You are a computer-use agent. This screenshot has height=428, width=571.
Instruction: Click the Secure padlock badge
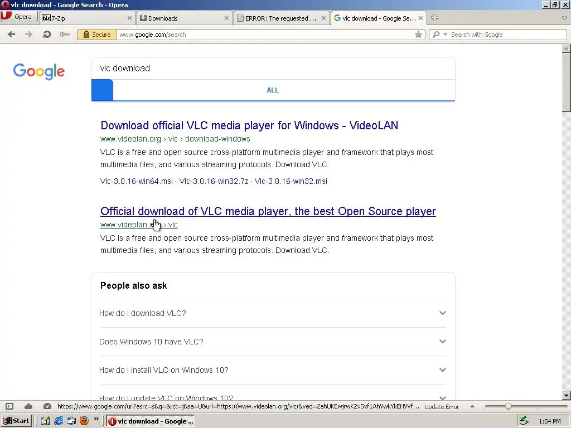coord(97,35)
